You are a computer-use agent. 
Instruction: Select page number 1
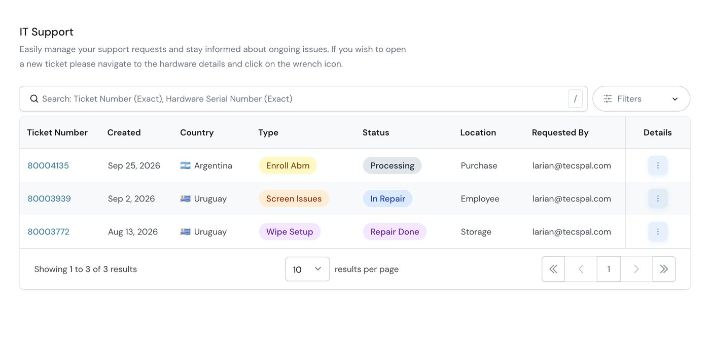pyautogui.click(x=609, y=269)
